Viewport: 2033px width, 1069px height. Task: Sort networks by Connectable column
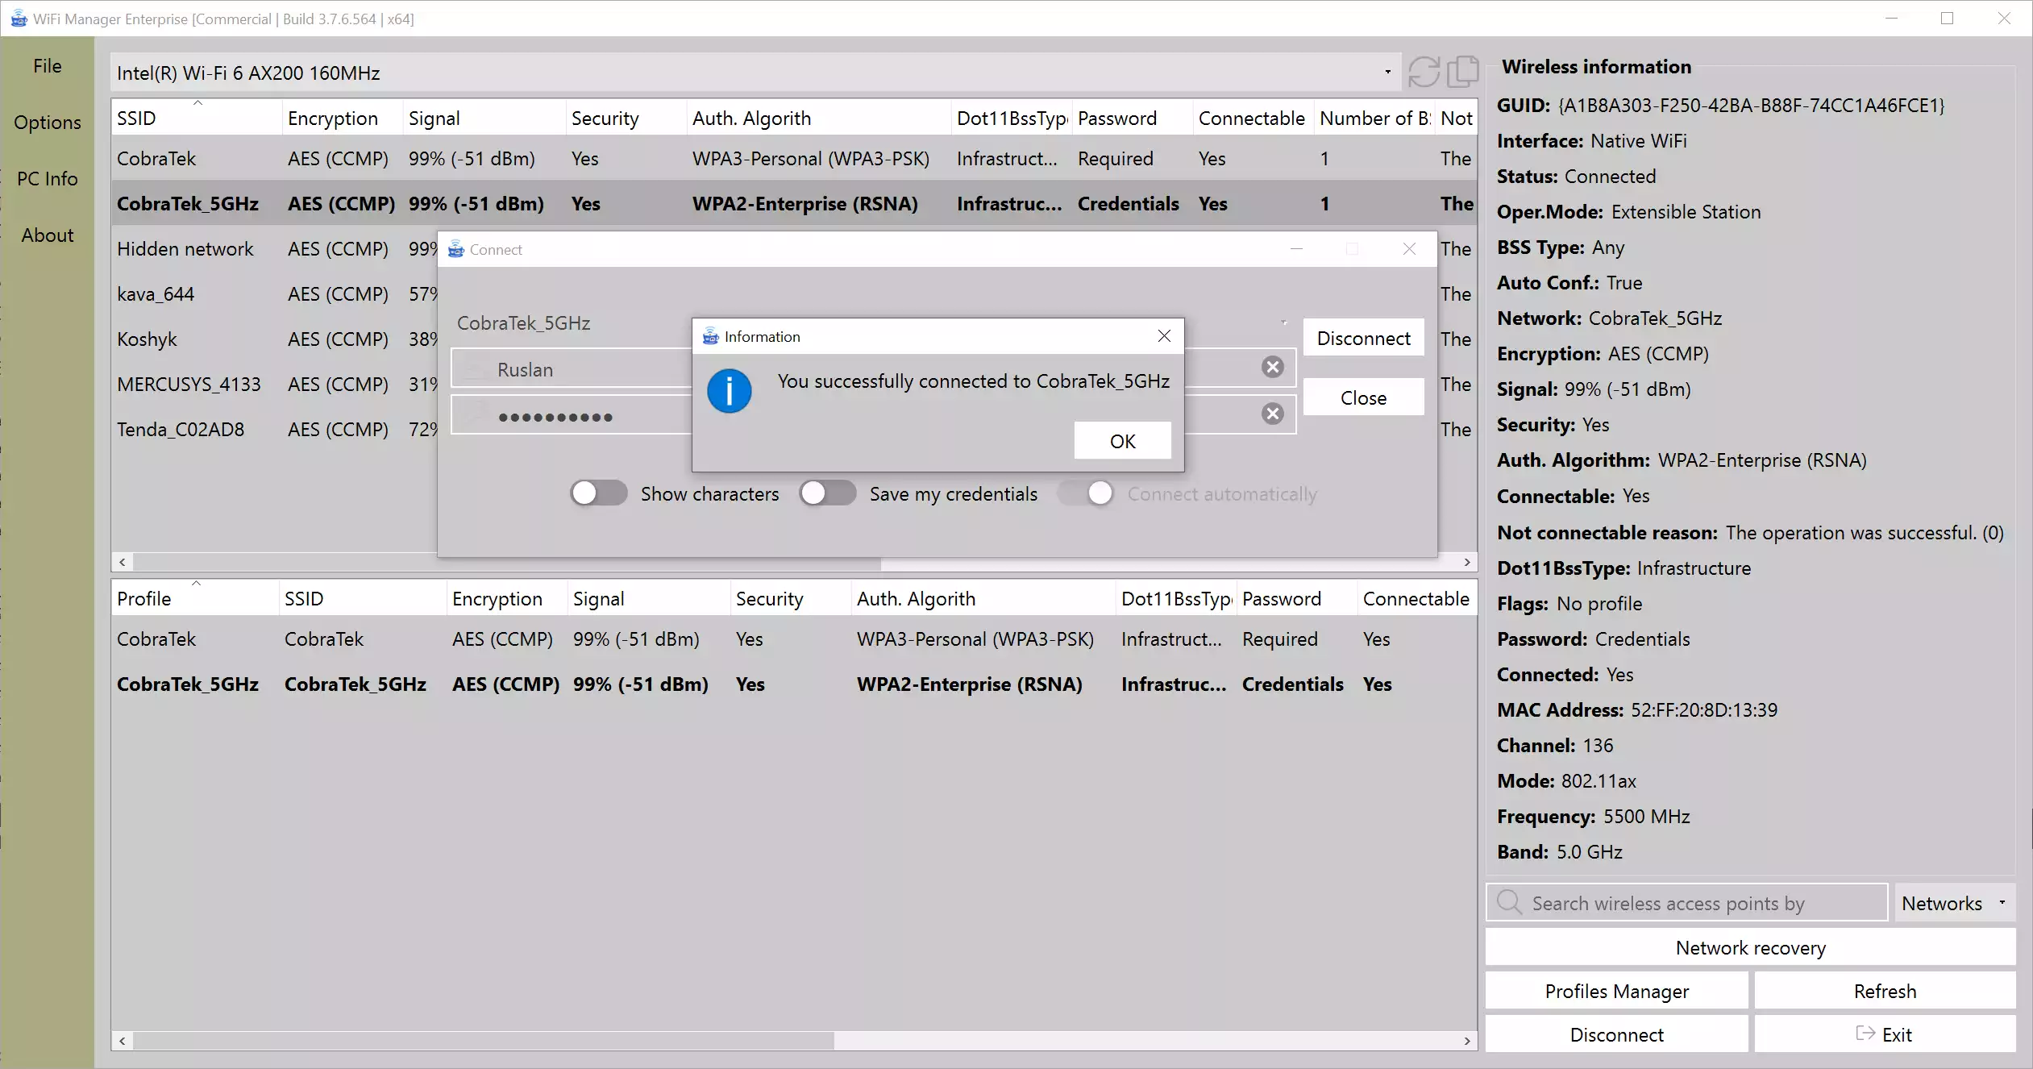[x=1253, y=118]
